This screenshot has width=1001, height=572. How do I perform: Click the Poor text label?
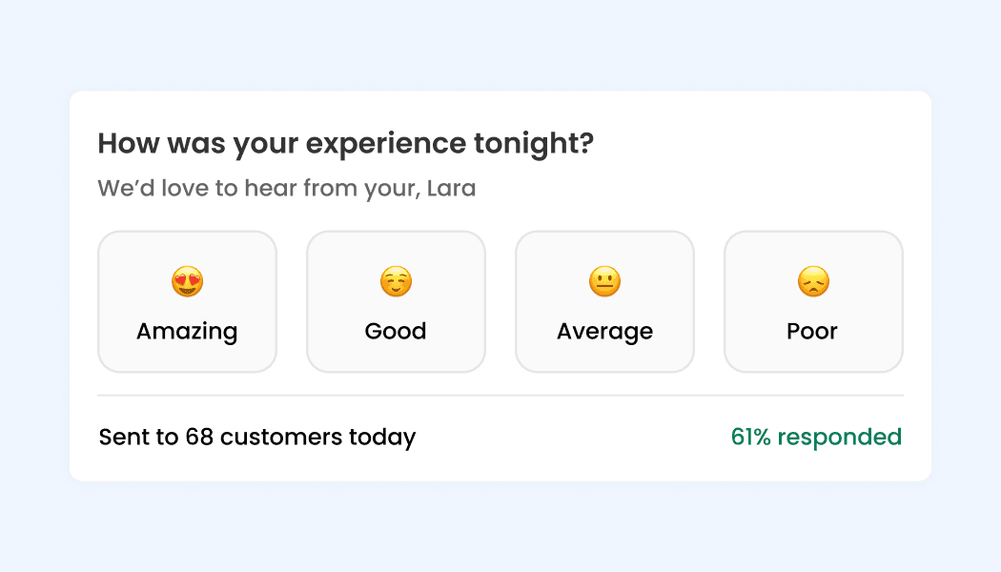(812, 331)
